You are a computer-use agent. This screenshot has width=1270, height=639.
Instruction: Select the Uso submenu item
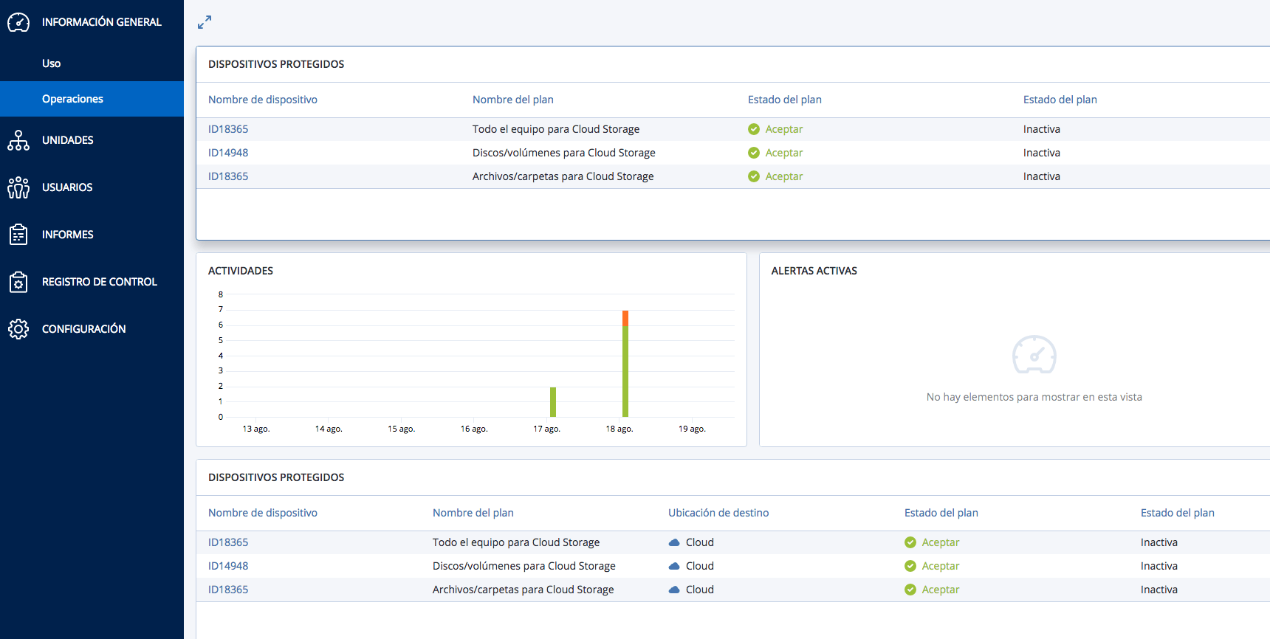click(51, 63)
